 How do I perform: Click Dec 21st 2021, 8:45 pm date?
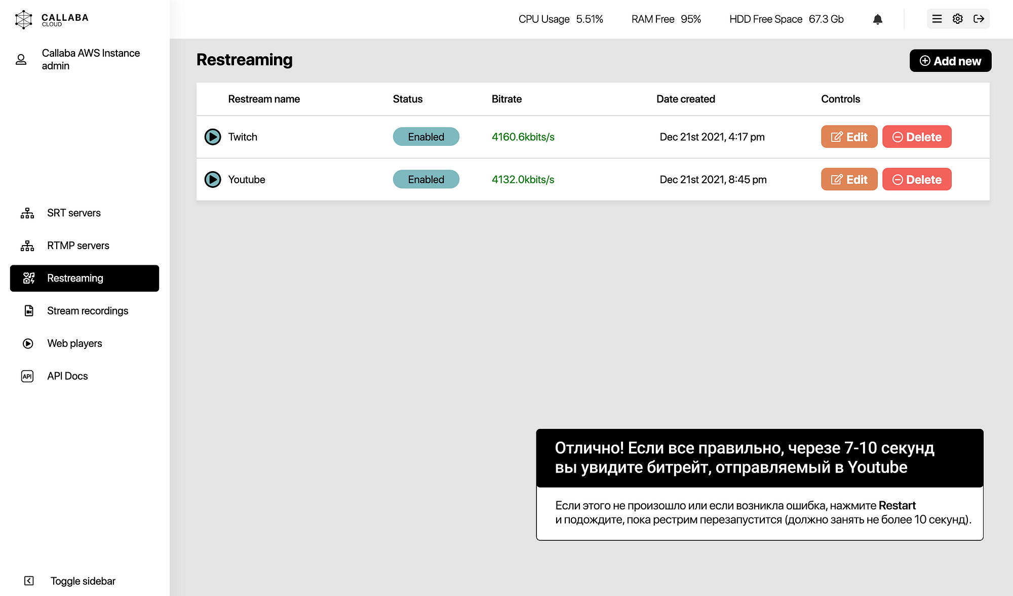(x=713, y=179)
